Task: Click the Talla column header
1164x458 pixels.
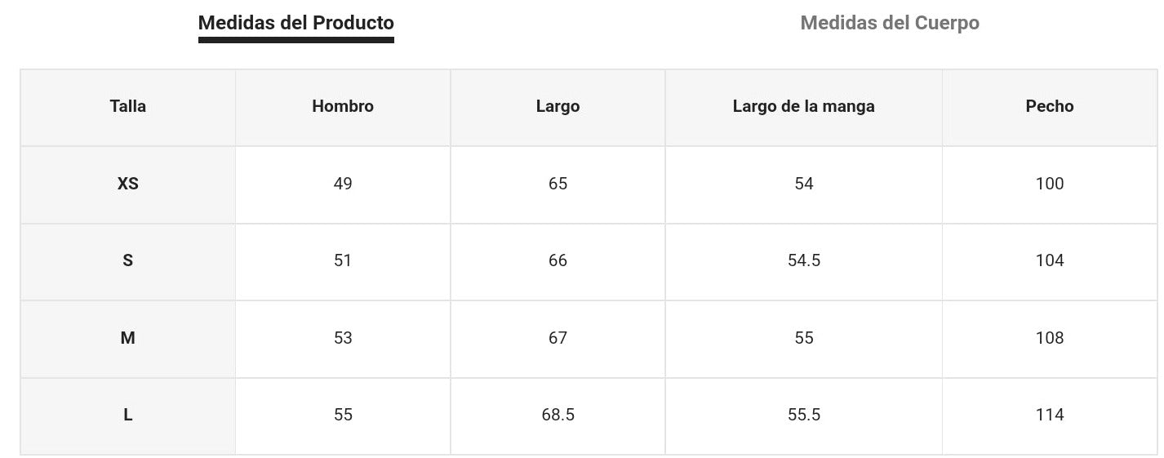Action: coord(128,106)
